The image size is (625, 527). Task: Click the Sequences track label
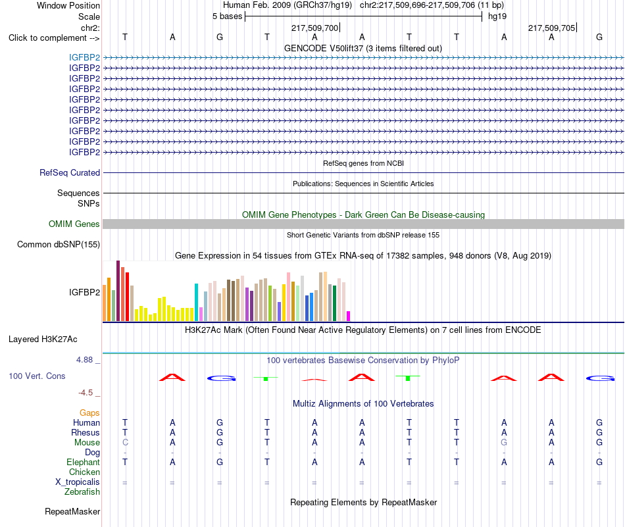tap(78, 193)
